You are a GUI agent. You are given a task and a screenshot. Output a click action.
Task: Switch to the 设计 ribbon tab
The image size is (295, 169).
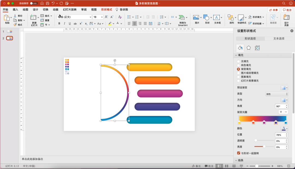pos(36,10)
